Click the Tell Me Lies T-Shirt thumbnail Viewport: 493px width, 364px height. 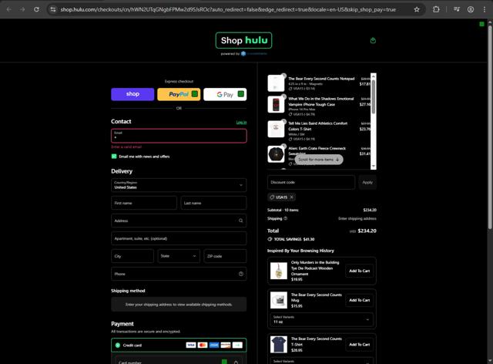276,129
